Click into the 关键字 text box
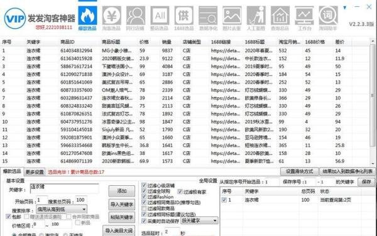377x236 pixels. (65, 189)
